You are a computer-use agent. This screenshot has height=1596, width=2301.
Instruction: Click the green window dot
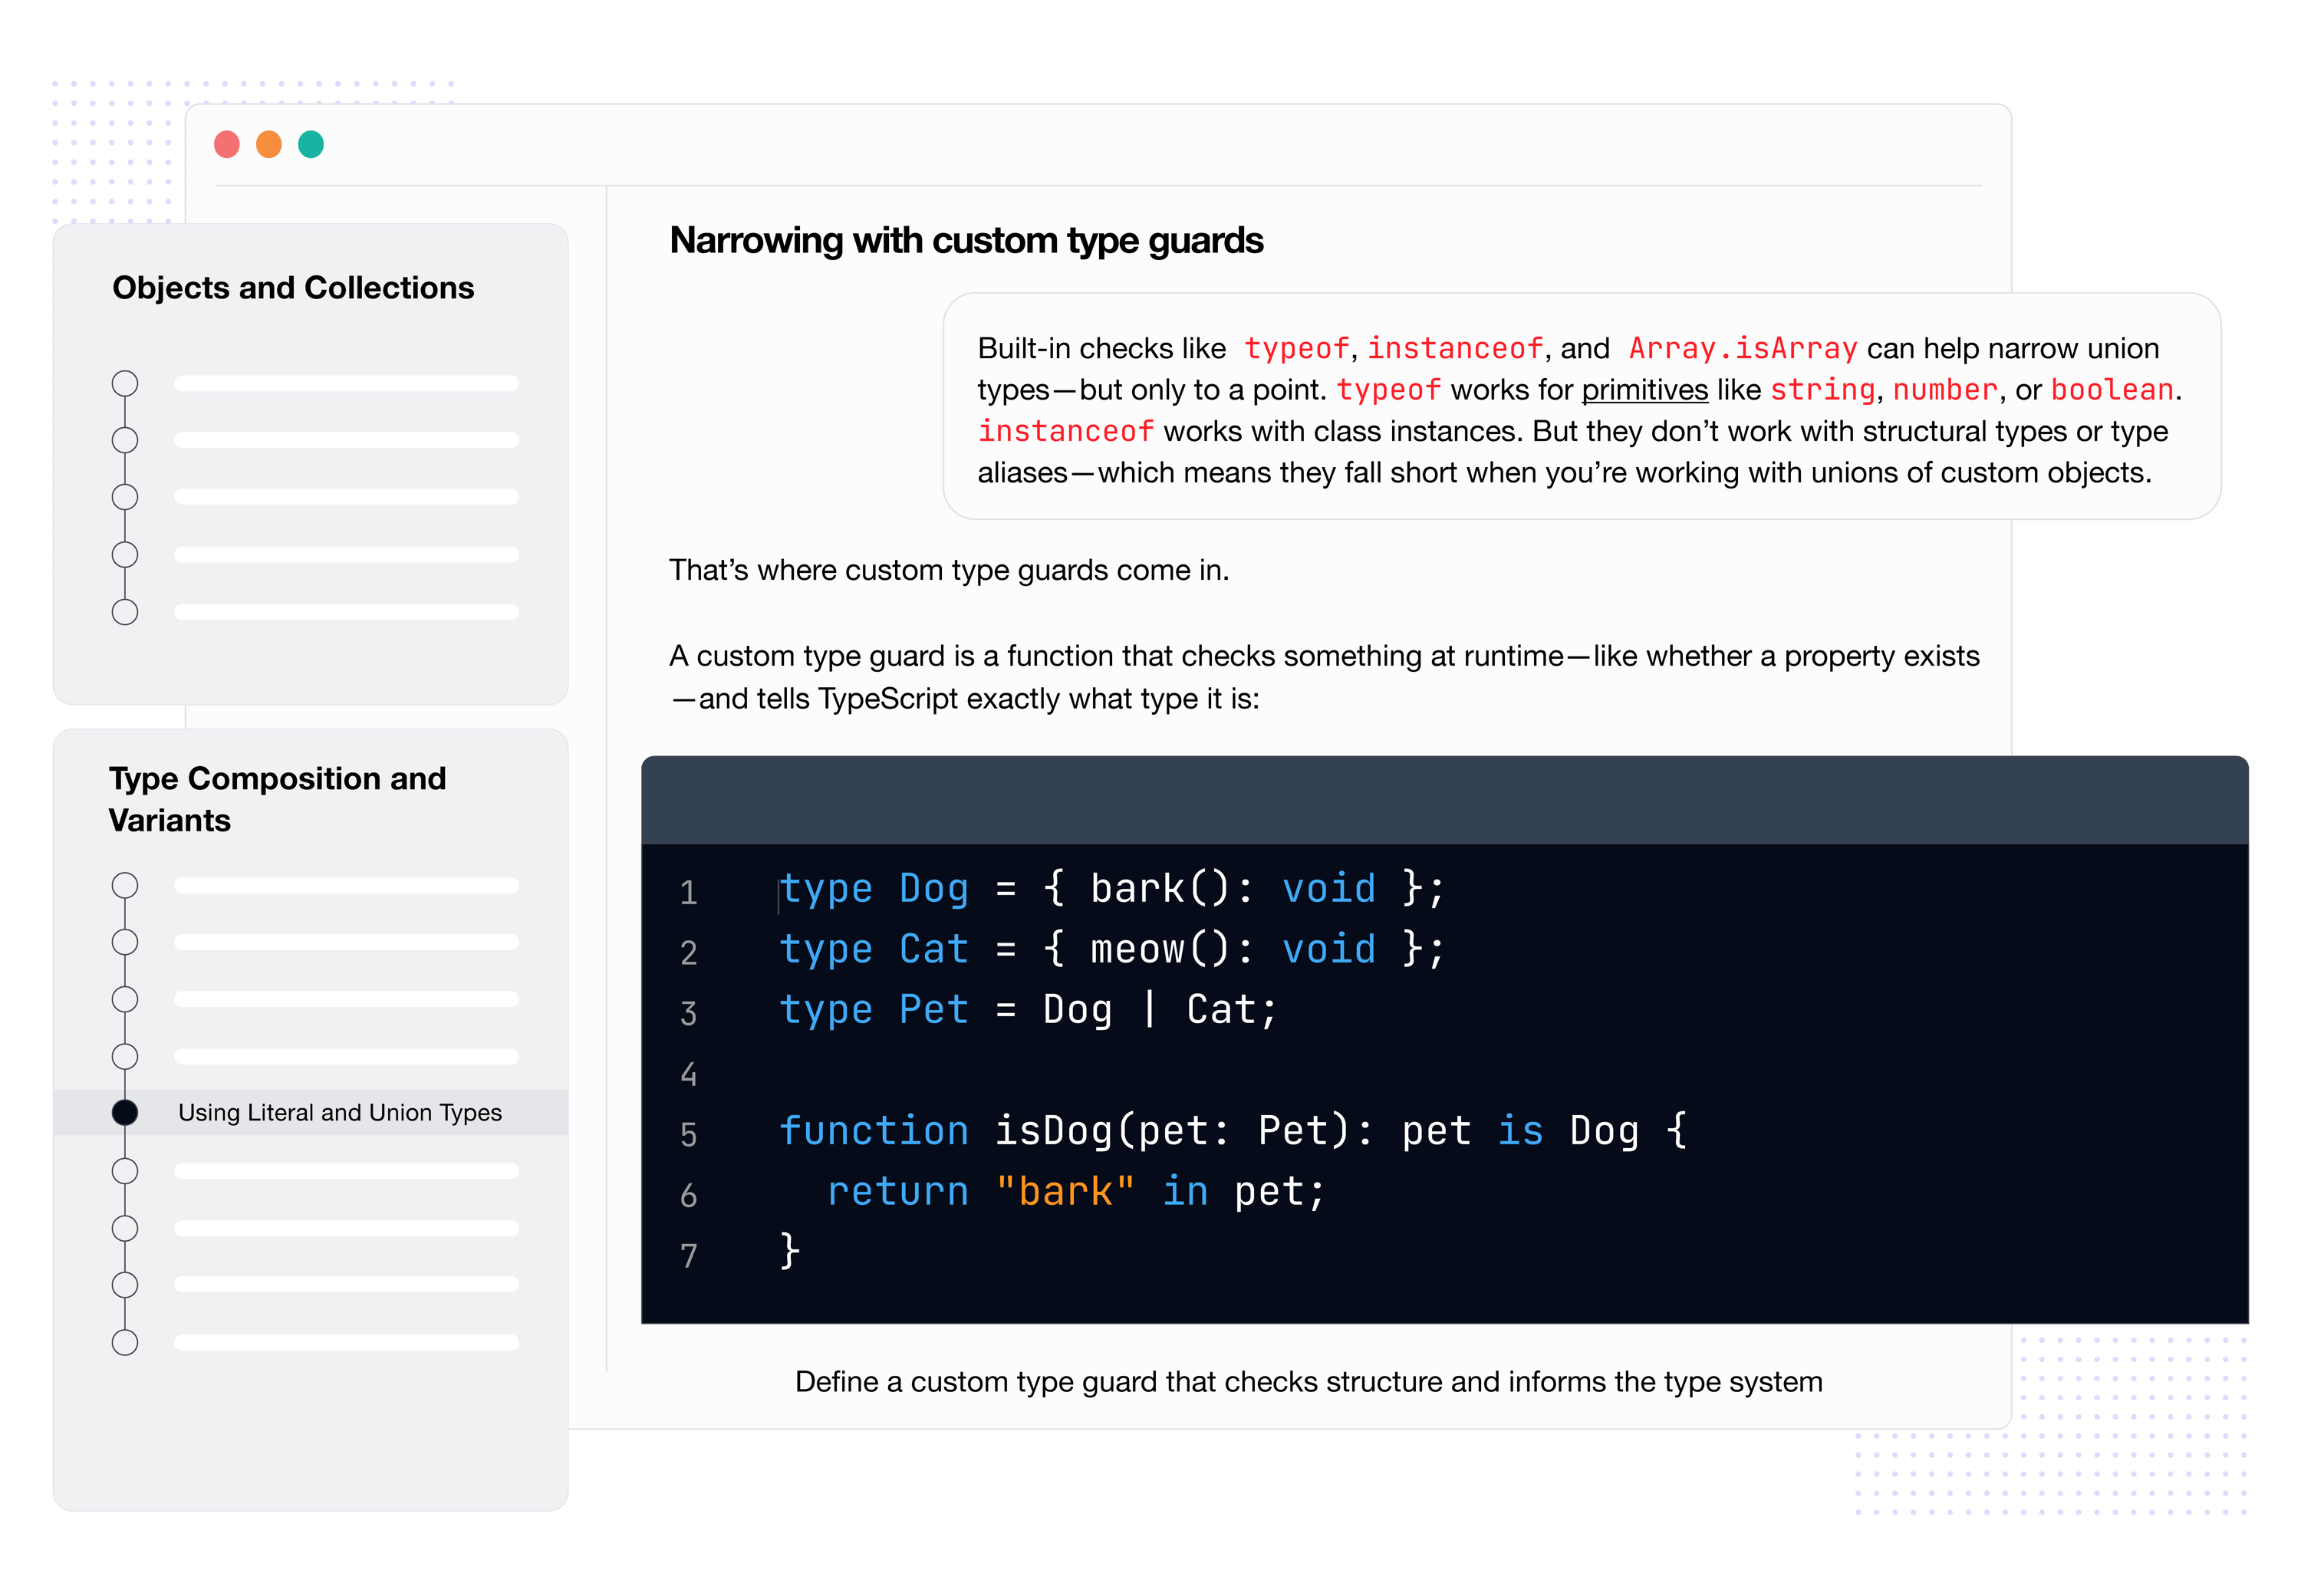pos(311,144)
